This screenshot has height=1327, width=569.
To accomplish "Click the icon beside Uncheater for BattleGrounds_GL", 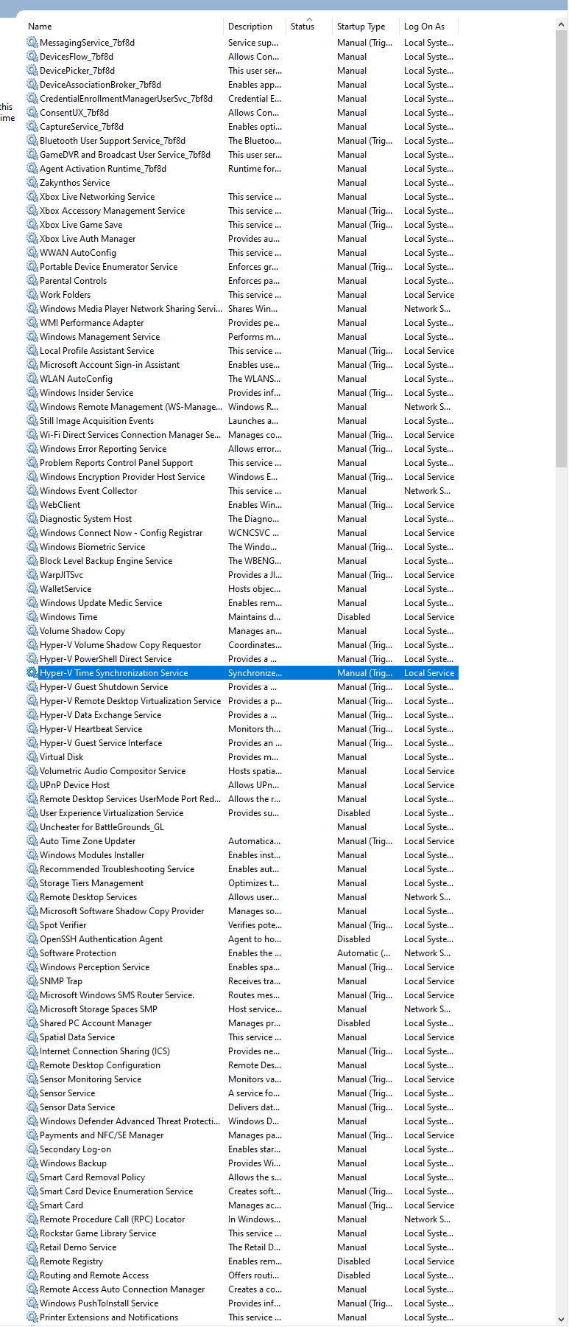I will point(32,827).
